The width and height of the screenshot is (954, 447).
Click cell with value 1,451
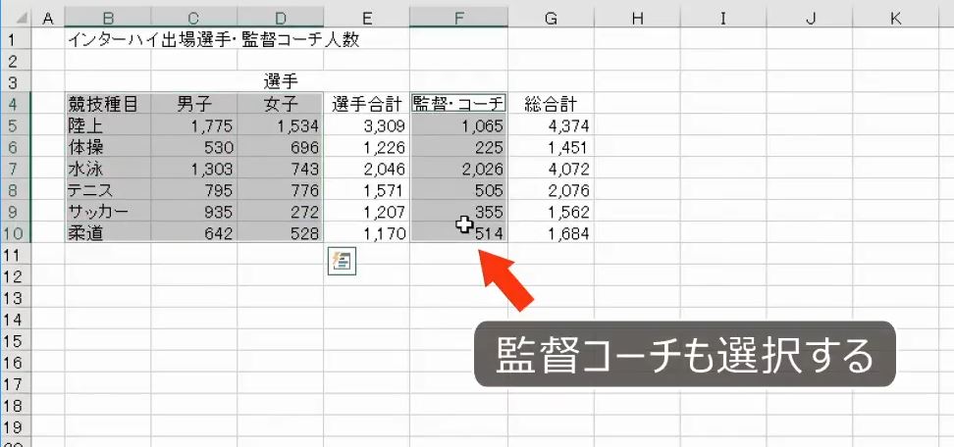(552, 146)
